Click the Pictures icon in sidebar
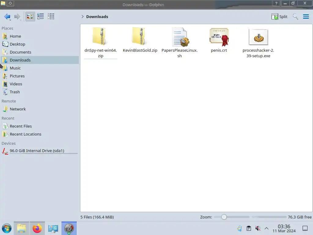 click(5, 76)
